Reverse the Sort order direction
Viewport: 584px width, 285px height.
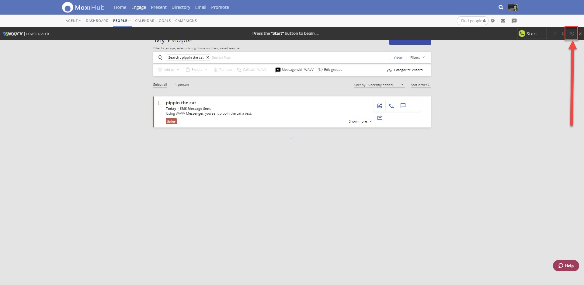click(x=420, y=85)
